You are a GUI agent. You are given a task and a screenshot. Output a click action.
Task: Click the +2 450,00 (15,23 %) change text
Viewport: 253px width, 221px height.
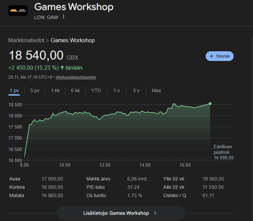click(34, 68)
